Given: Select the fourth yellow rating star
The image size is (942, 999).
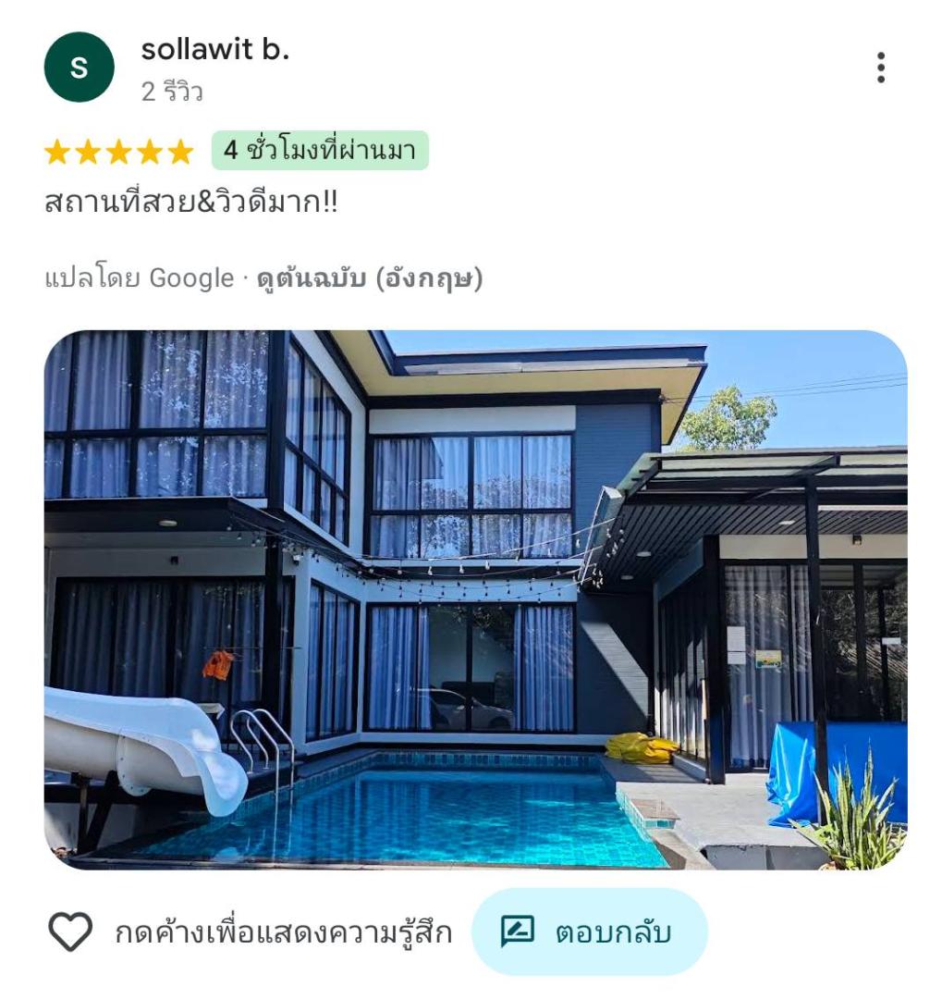Looking at the screenshot, I should pos(149,153).
